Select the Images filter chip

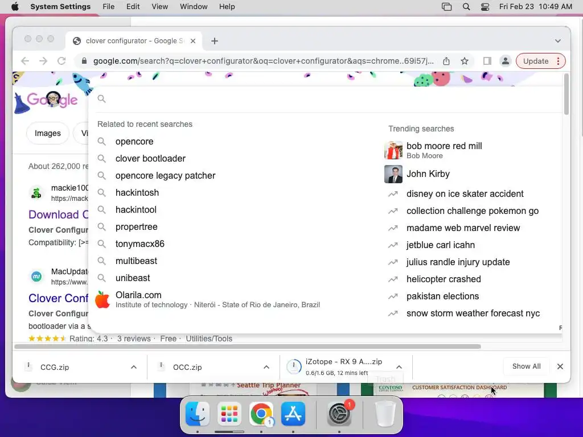(x=48, y=133)
